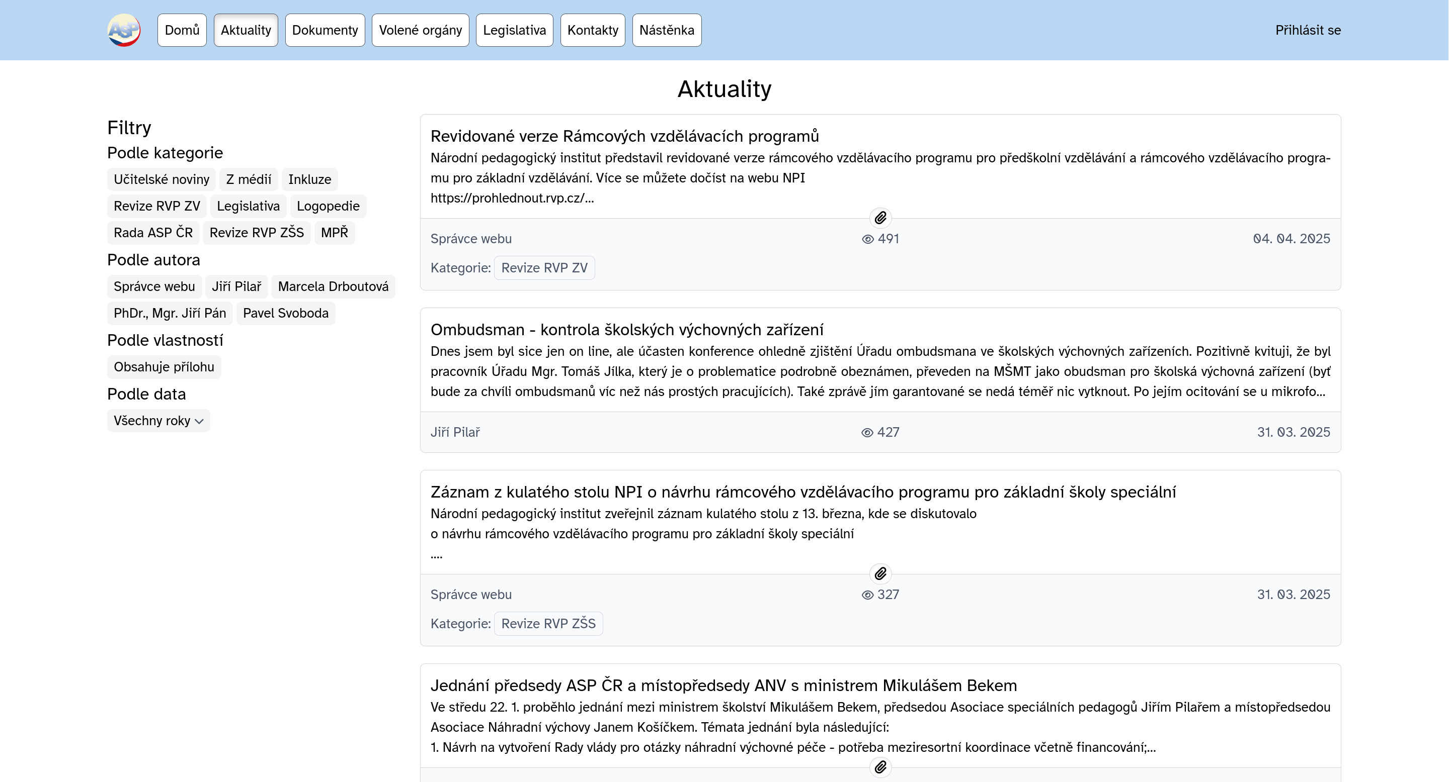Click eye views icon showing 427
1449x782 pixels.
tap(867, 433)
